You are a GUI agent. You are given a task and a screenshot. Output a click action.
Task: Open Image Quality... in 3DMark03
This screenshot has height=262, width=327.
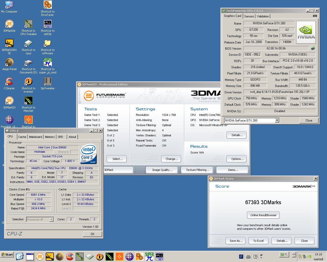click(162, 170)
